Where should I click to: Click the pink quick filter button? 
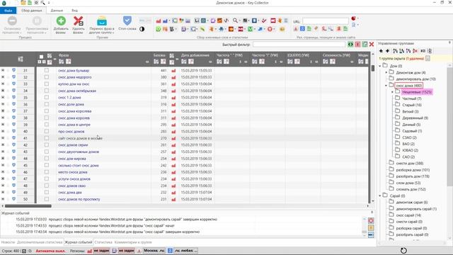pyautogui.click(x=357, y=44)
